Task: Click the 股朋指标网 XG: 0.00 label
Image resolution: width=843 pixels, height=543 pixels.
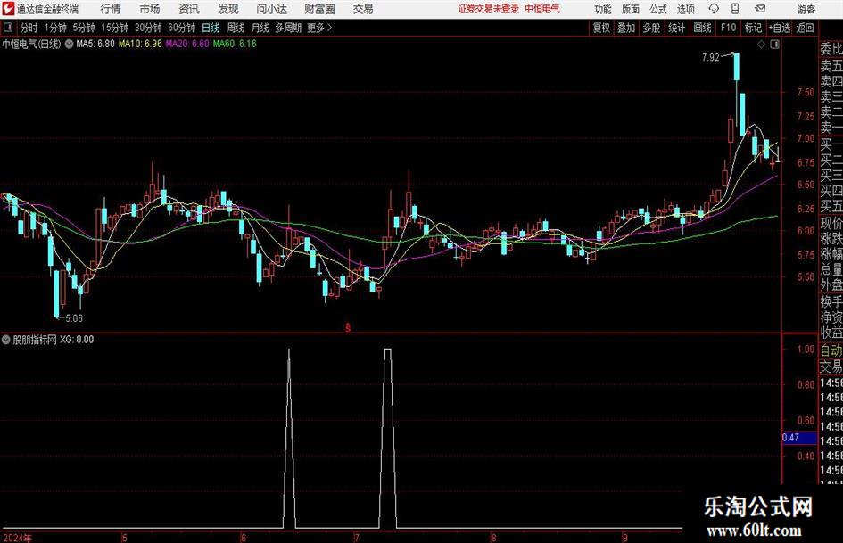Action: coord(54,340)
